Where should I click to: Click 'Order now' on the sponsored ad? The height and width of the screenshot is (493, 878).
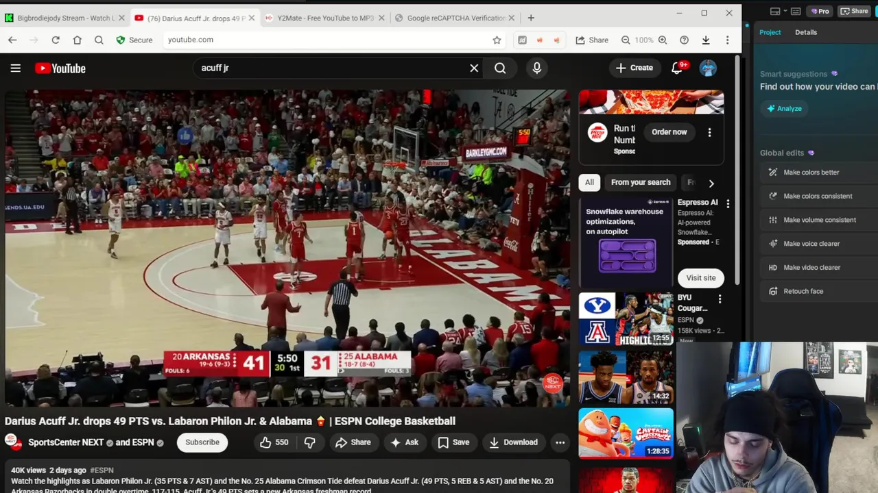(669, 132)
